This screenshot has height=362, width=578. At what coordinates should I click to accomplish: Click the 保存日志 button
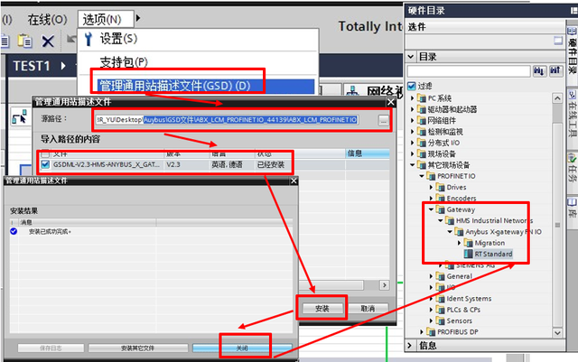pyautogui.click(x=51, y=348)
